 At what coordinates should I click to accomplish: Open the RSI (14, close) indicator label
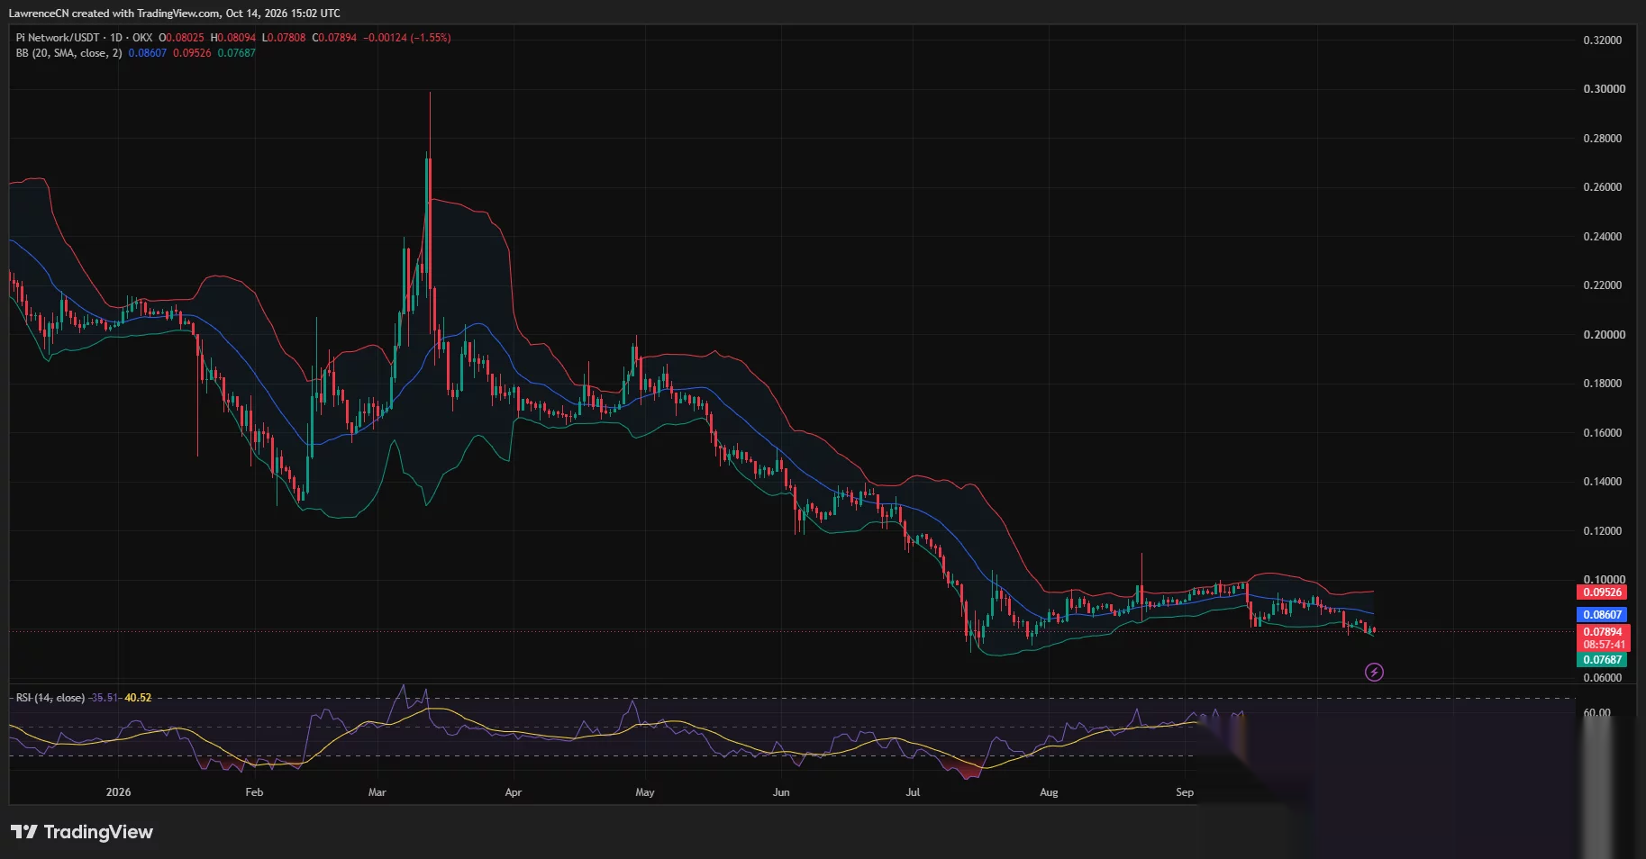click(x=50, y=698)
